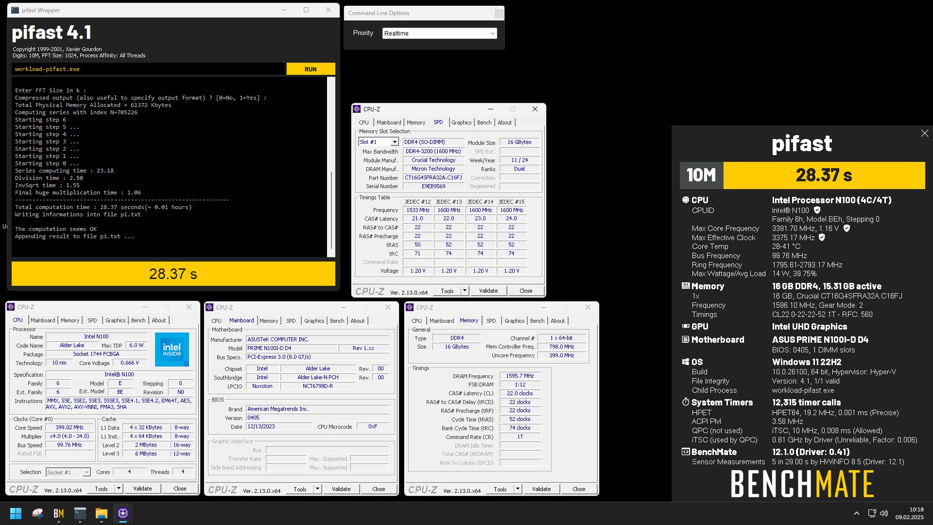Click the 28.37 s yellow result bar in pifast
The image size is (933, 525).
(x=173, y=274)
